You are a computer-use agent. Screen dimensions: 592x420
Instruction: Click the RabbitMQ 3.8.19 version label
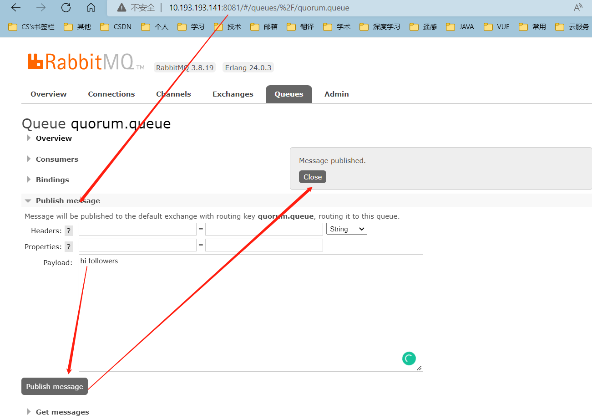(185, 67)
